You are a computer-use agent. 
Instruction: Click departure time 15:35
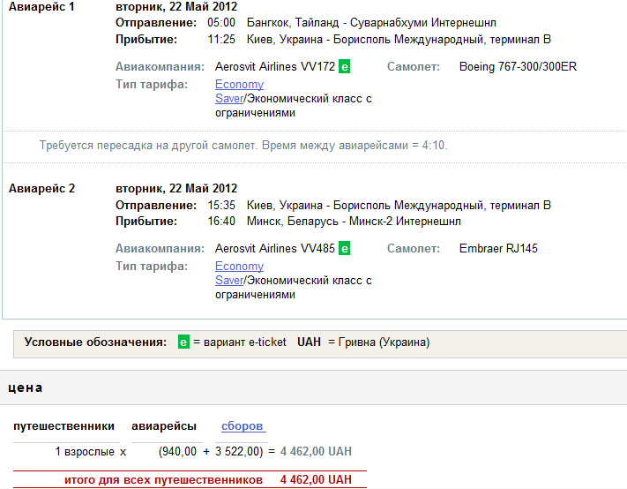click(x=221, y=206)
